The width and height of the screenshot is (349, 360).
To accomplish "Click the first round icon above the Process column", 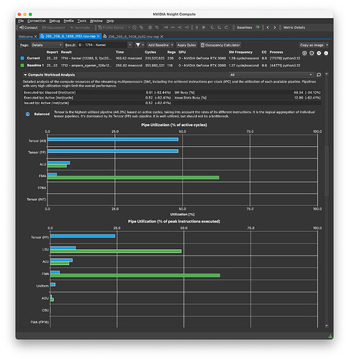I will [x=304, y=53].
